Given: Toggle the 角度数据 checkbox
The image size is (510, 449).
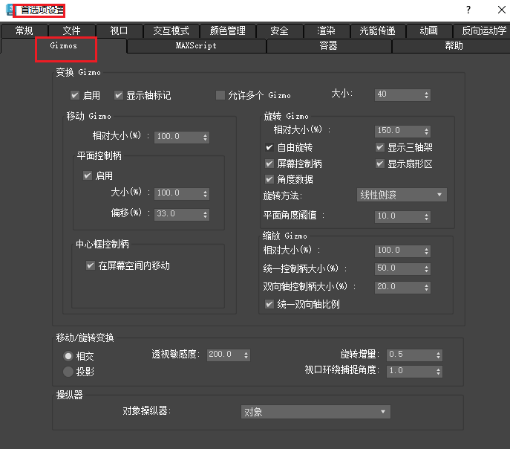Looking at the screenshot, I should pyautogui.click(x=269, y=179).
